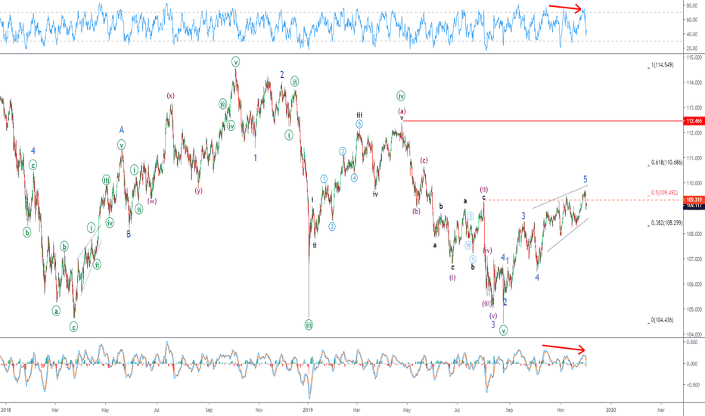Image resolution: width=705 pixels, height=416 pixels.
Task: Click the purple (y) wave label
Action: pos(198,191)
